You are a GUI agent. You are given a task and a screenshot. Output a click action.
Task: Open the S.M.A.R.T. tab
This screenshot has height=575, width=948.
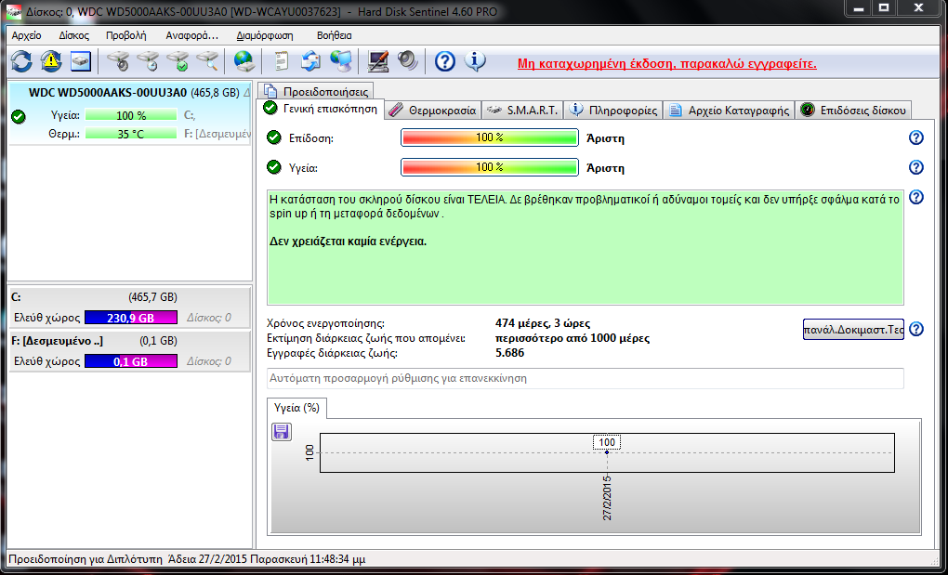click(x=522, y=111)
